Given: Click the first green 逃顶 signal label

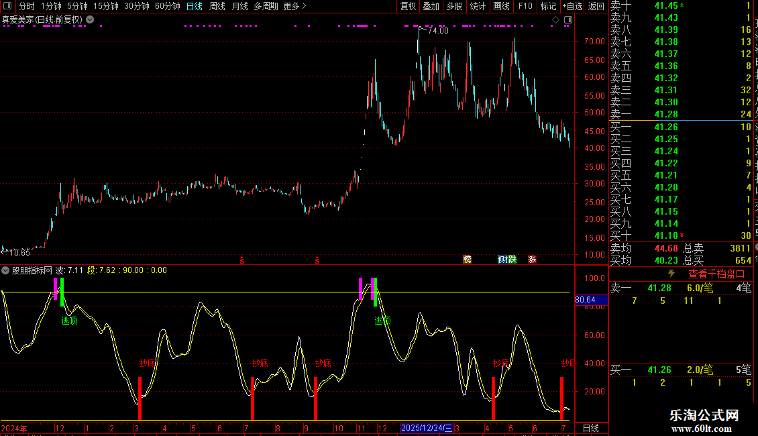Looking at the screenshot, I should coord(70,321).
